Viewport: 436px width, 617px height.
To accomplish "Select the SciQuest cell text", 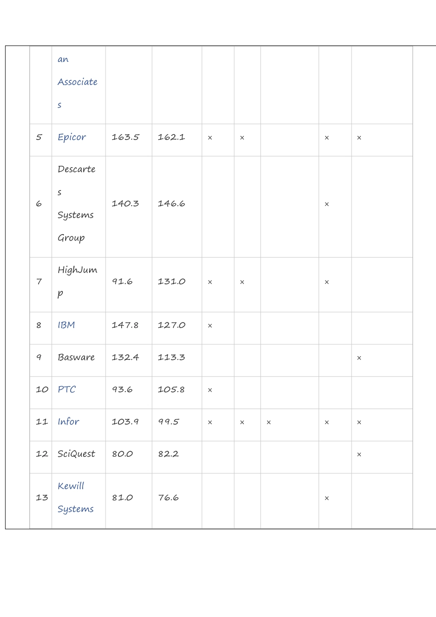I will pos(76,454).
